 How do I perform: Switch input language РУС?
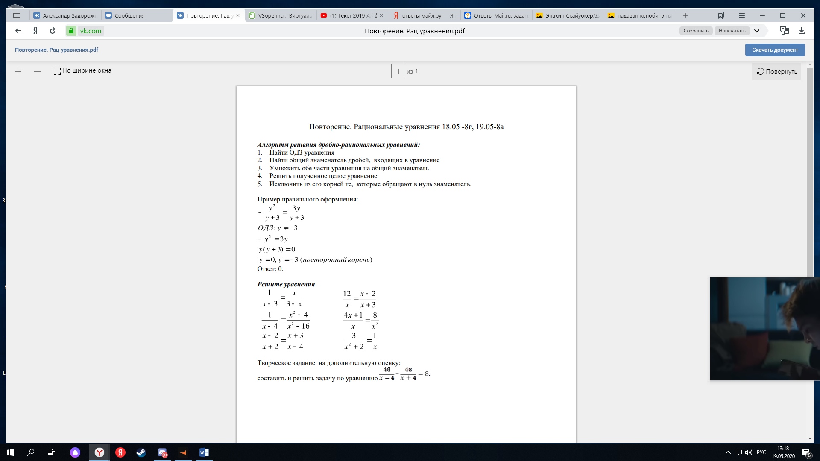tap(761, 452)
